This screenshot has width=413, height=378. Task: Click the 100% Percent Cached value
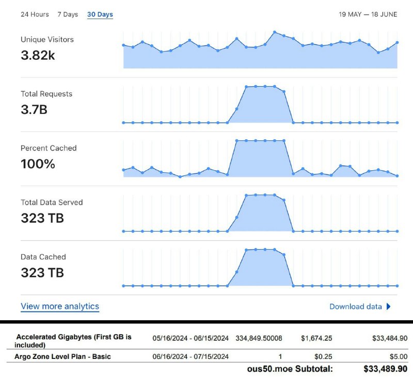[x=38, y=164]
